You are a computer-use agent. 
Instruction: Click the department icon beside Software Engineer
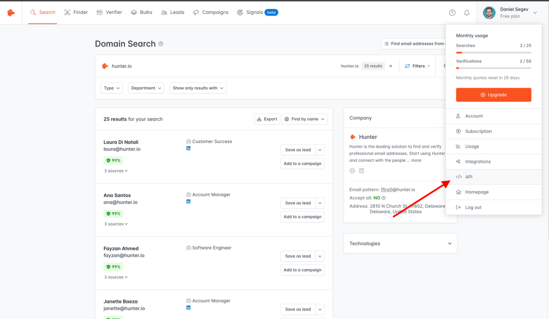click(x=188, y=247)
